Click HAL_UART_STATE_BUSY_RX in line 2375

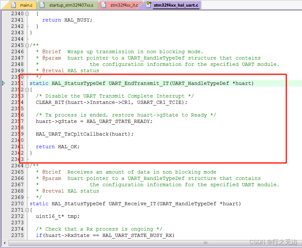coord(137,235)
